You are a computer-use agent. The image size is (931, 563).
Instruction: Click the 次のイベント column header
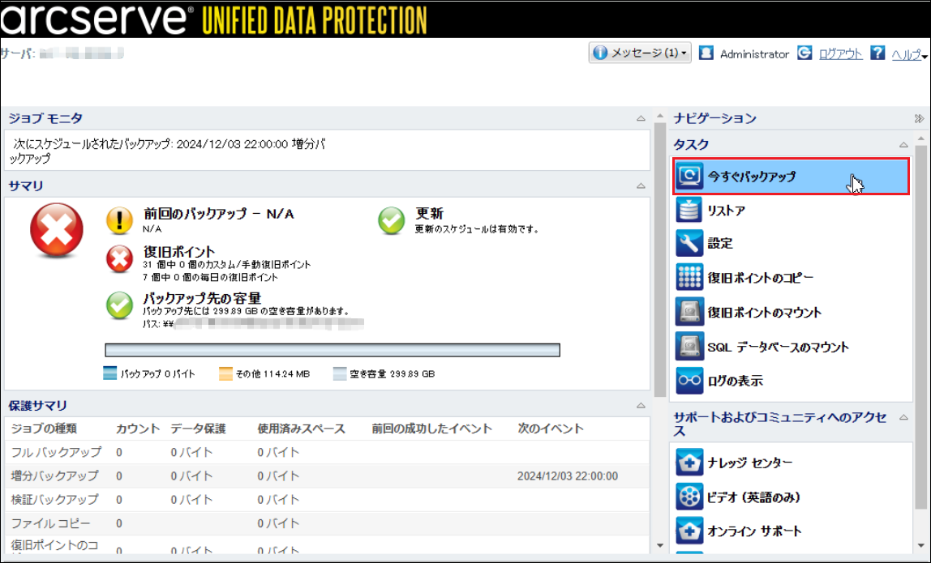point(551,429)
